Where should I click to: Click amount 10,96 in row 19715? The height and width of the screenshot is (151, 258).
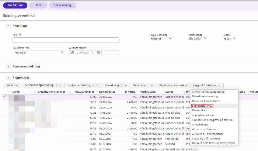tap(134, 123)
